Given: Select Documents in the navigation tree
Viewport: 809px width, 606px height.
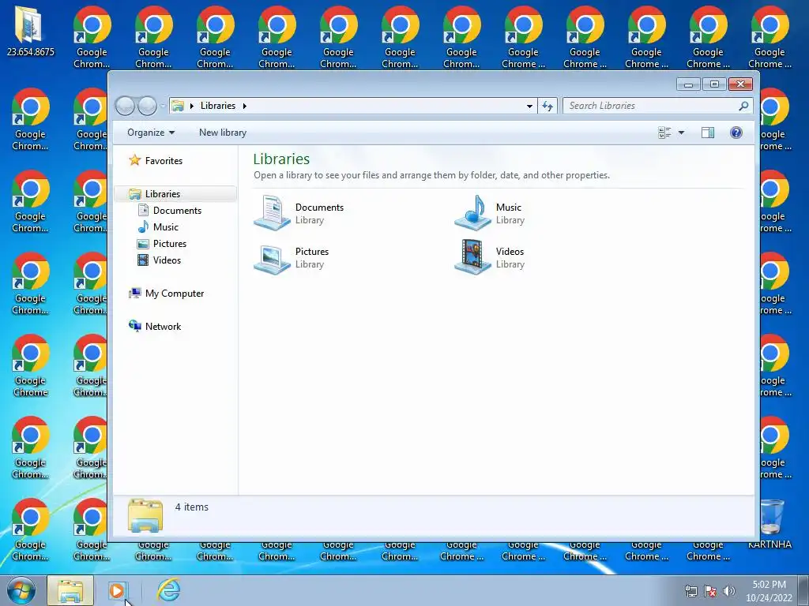Looking at the screenshot, I should [x=170, y=210].
